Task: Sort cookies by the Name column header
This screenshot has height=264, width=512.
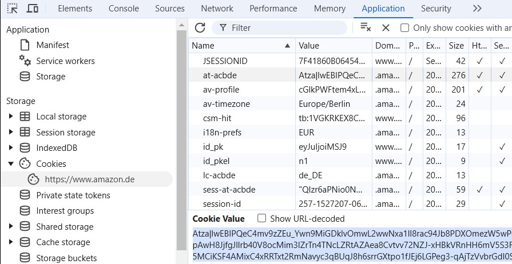Action: click(240, 46)
